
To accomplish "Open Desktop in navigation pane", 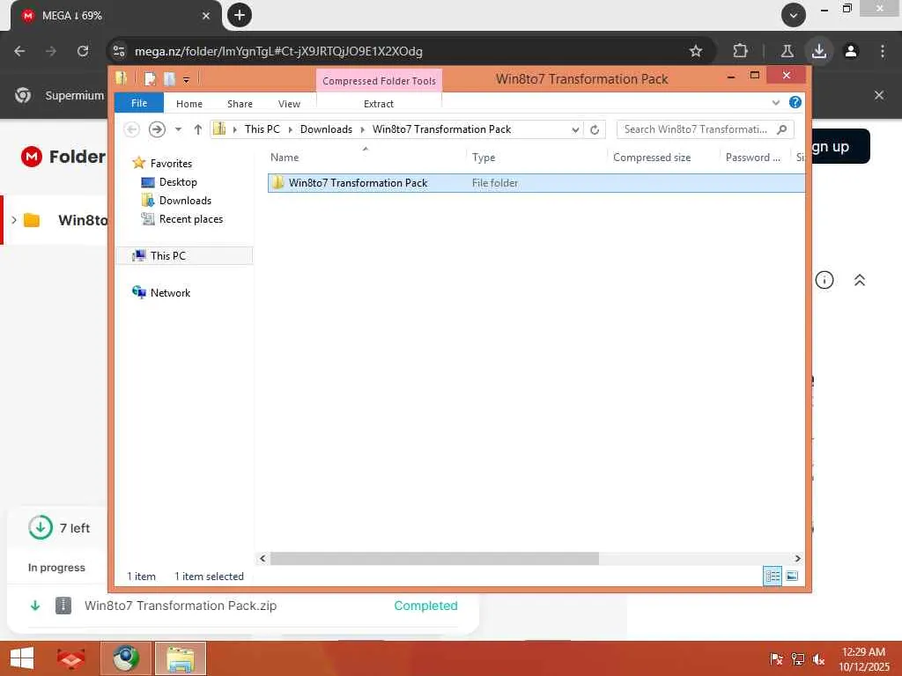I will point(178,181).
